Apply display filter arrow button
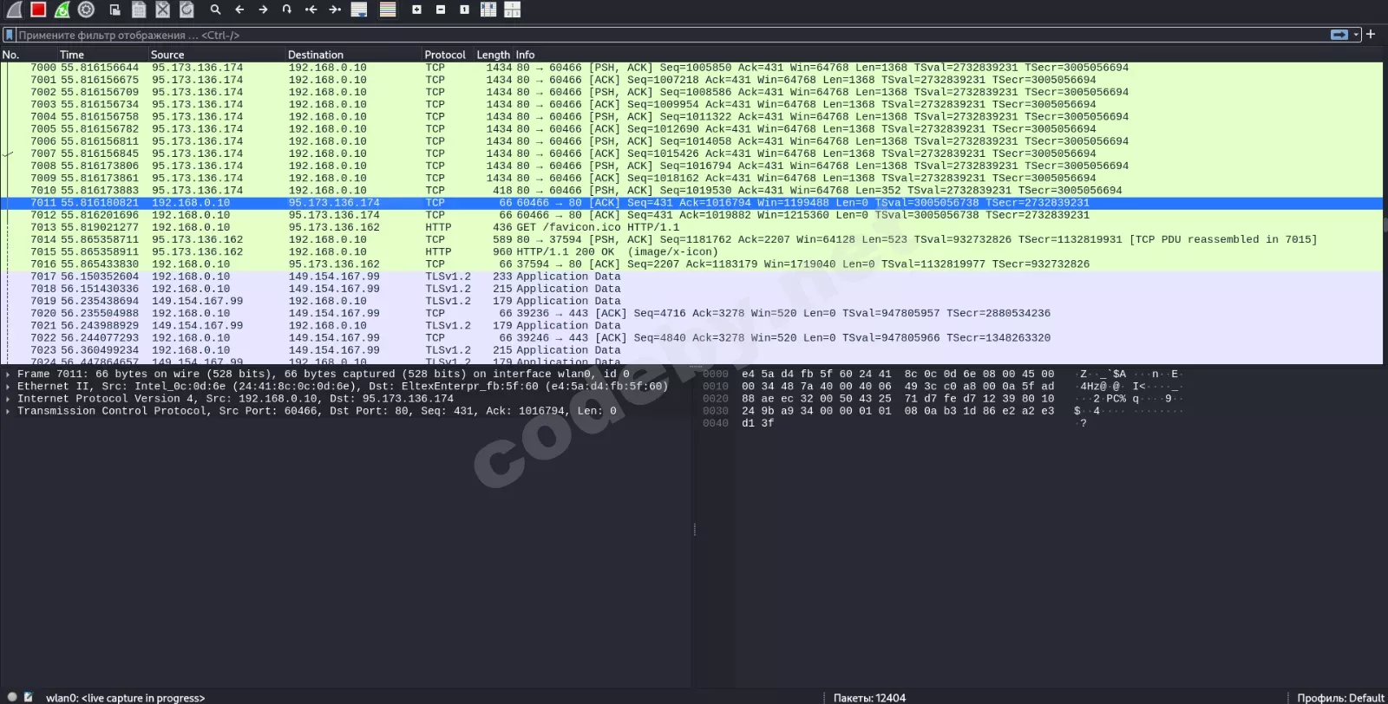Viewport: 1388px width, 704px height. click(x=1339, y=35)
